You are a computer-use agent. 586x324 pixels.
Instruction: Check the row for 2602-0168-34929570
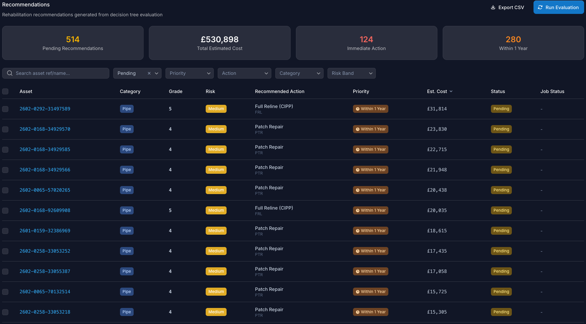pyautogui.click(x=5, y=129)
